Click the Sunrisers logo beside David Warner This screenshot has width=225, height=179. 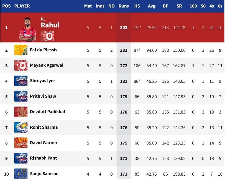pyautogui.click(x=21, y=143)
